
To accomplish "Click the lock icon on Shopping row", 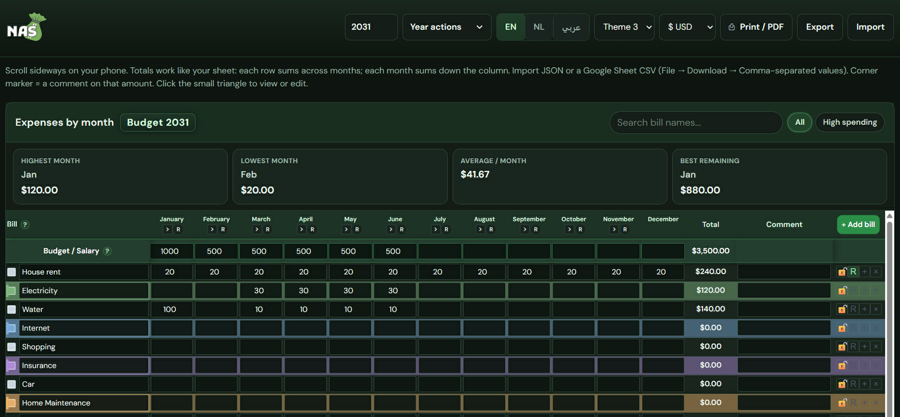I will point(842,346).
